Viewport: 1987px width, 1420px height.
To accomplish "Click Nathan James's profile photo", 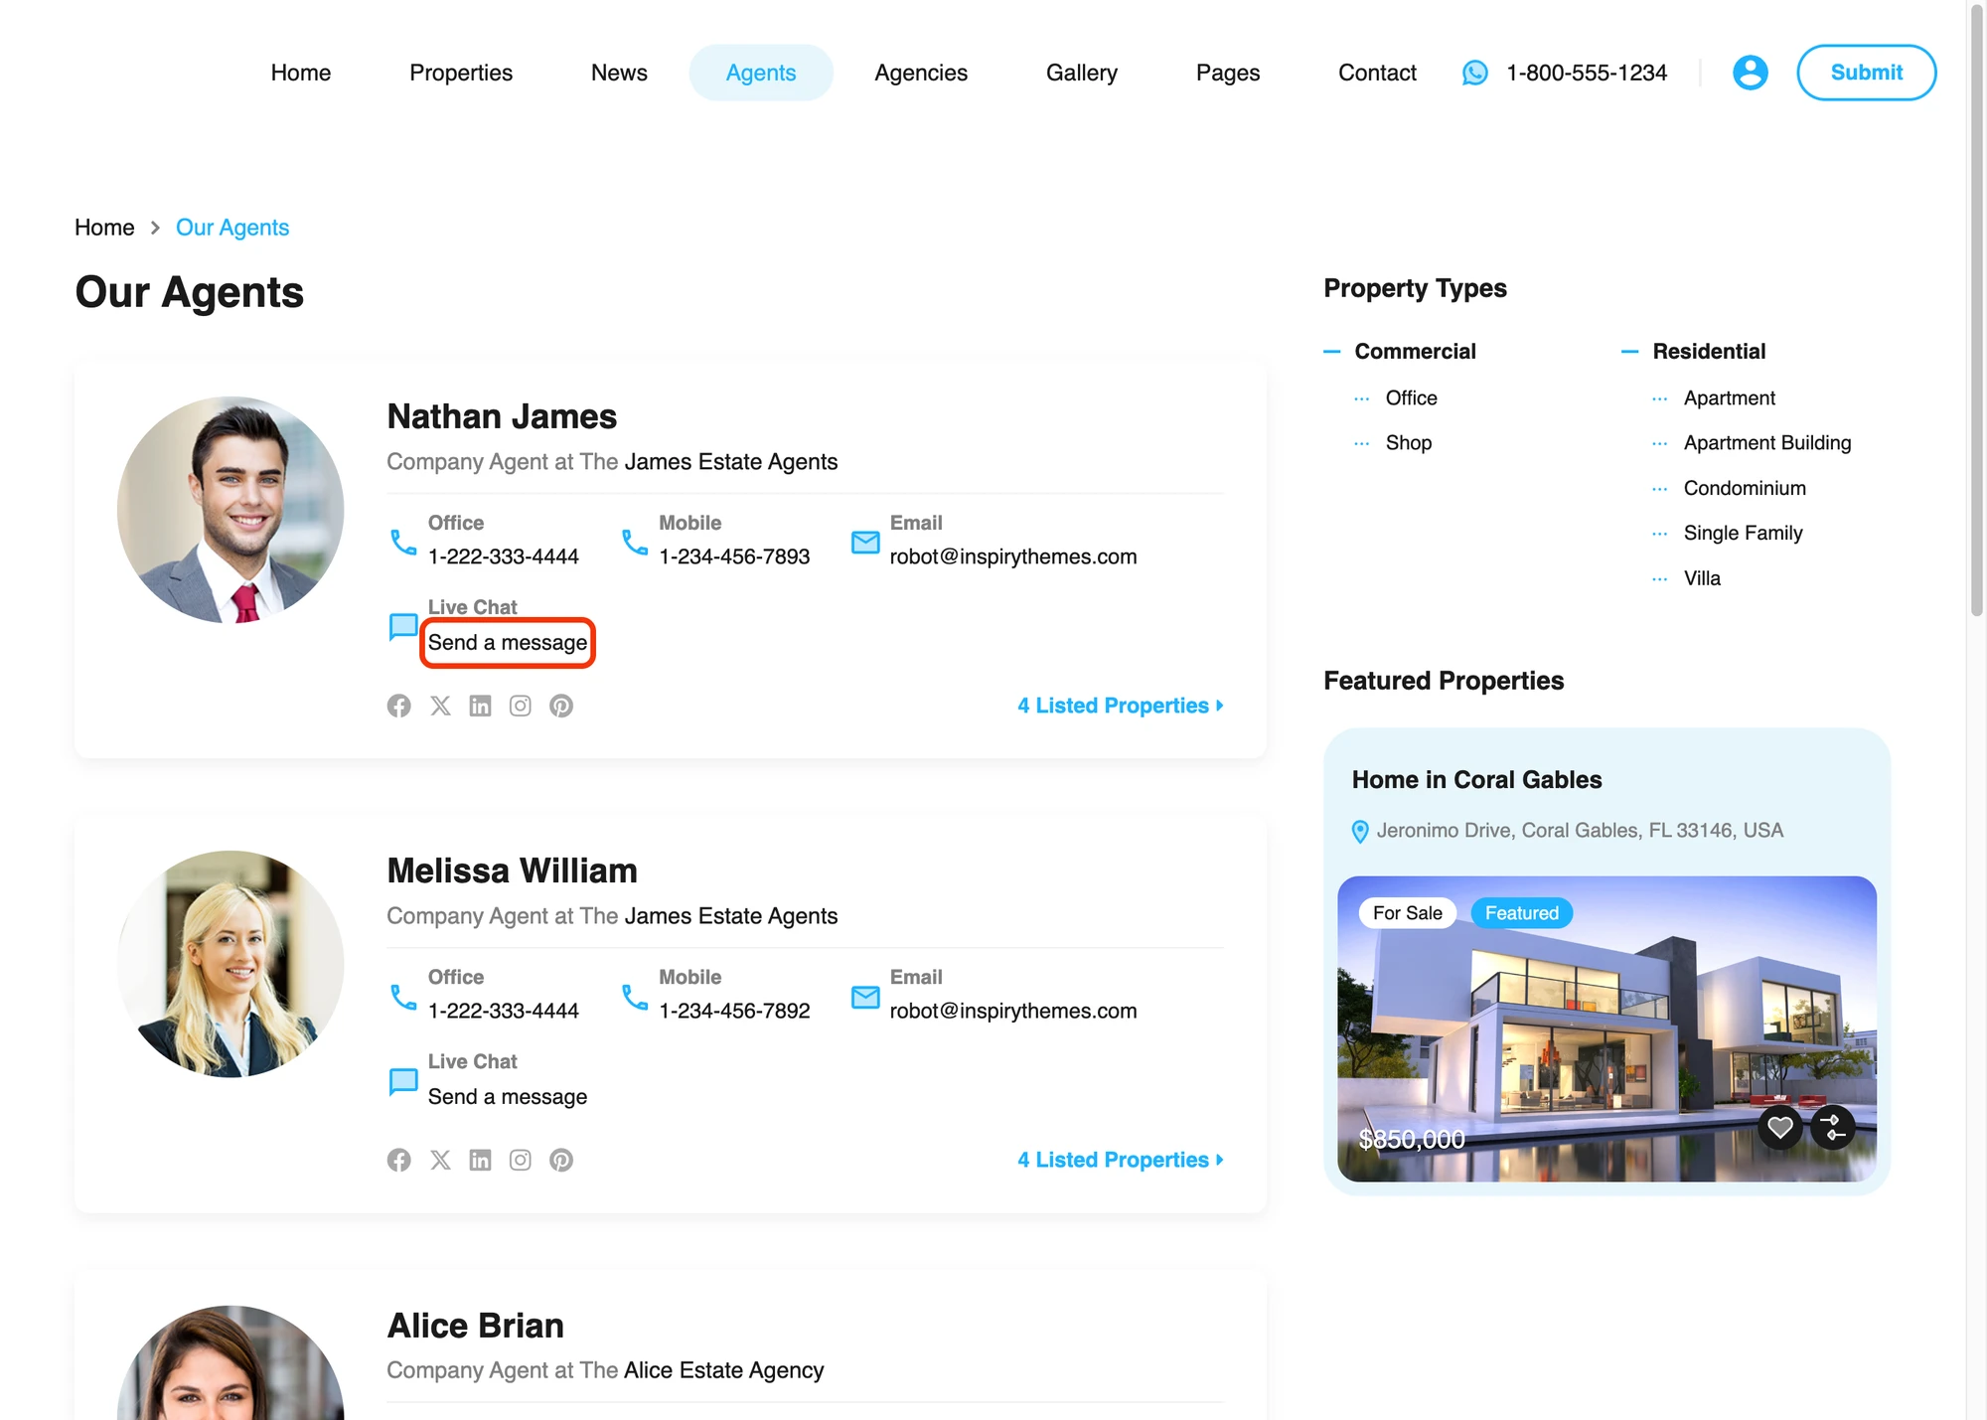I will tap(230, 510).
